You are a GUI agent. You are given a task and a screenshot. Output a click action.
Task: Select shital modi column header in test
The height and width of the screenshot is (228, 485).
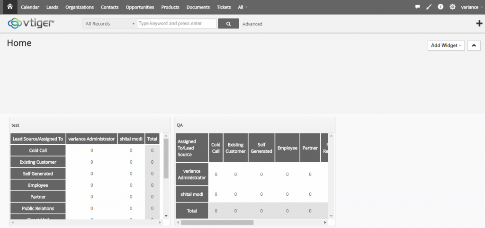tap(131, 139)
